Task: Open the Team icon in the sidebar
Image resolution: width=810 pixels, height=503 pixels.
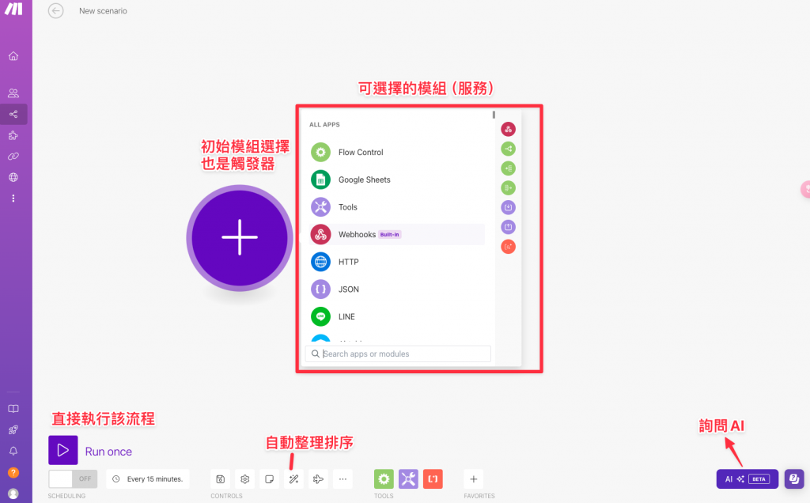Action: (13, 93)
